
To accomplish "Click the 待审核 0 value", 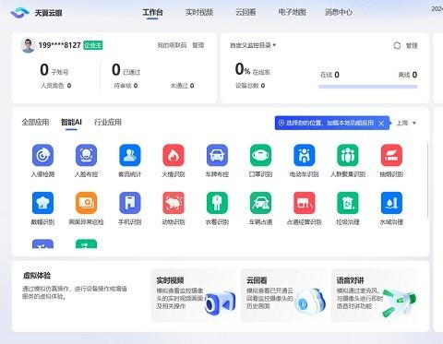I will click(x=126, y=86).
